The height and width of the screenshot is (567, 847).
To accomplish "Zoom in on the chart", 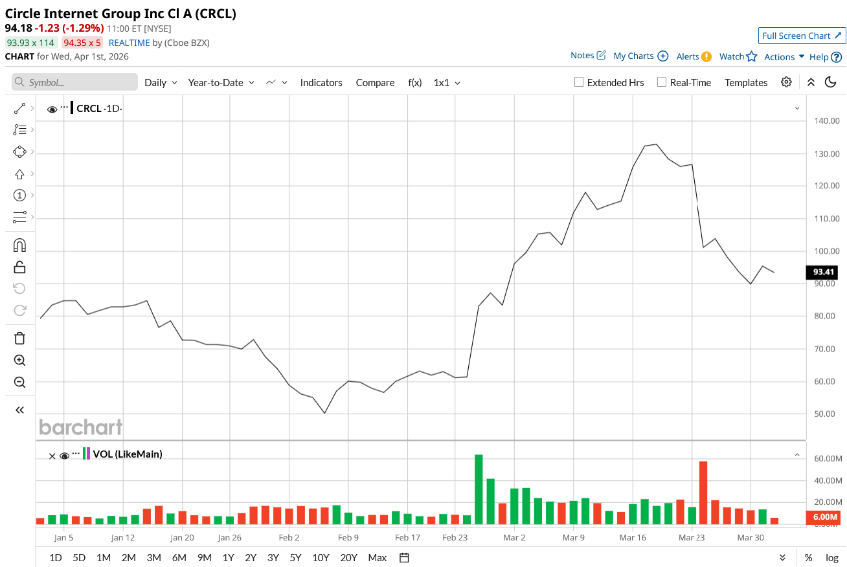I will click(19, 361).
